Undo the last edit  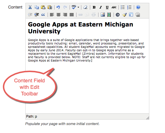click(x=58, y=7)
